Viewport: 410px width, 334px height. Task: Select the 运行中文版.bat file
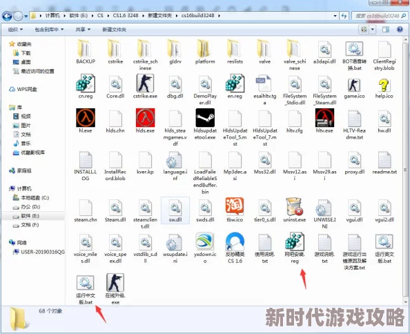tap(86, 290)
